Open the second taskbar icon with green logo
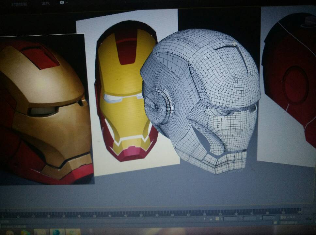Image resolution: width=316 pixels, height=235 pixels. (25, 232)
